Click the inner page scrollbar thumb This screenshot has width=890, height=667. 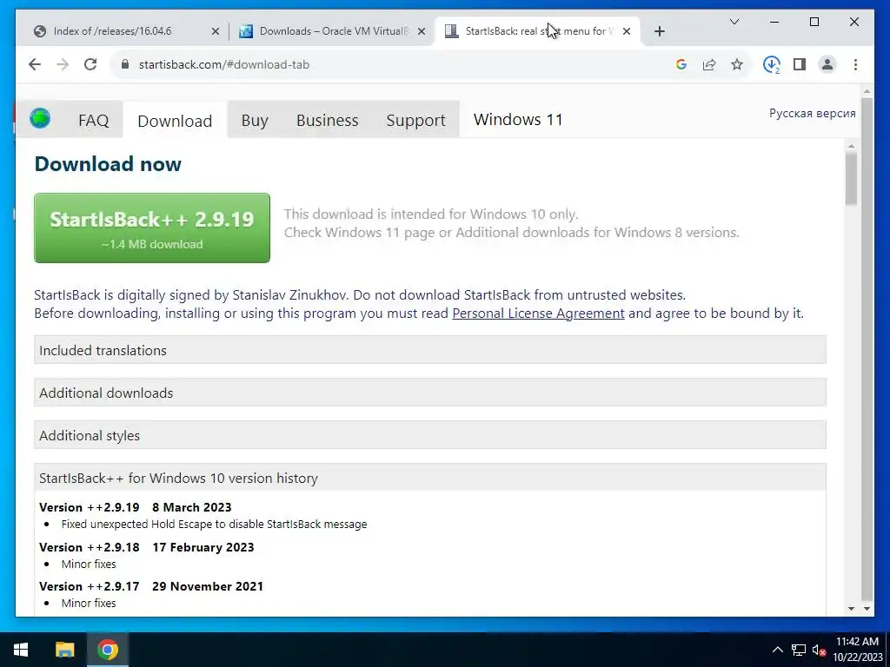(851, 179)
